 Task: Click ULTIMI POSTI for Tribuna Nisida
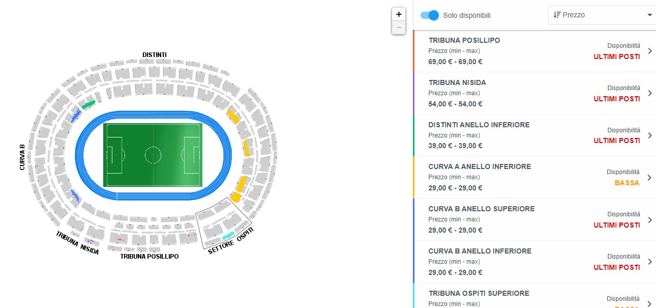point(617,99)
